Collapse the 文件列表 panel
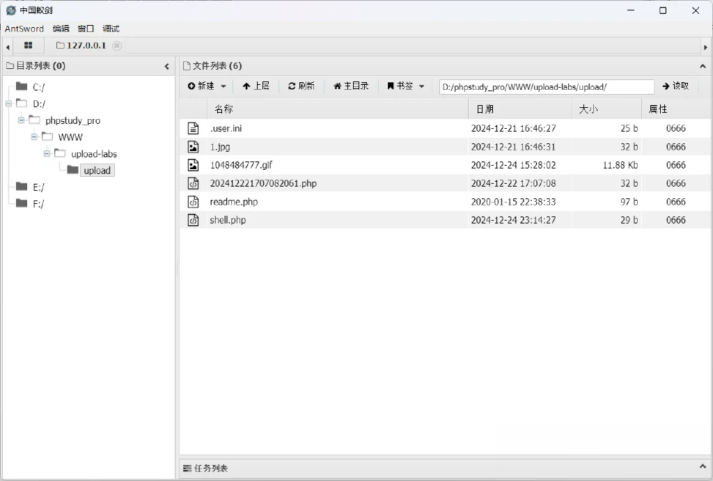This screenshot has height=481, width=713. pos(703,66)
